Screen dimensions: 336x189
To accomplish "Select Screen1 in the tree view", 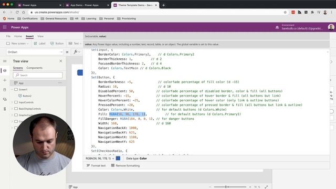I will (23, 89).
